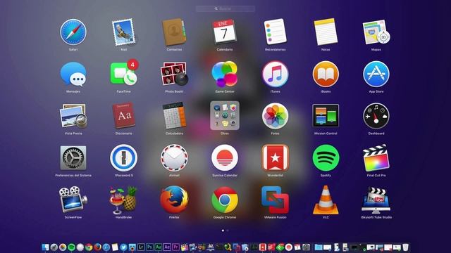Select the first Launchpad page dot
This screenshot has width=451, height=253.
pos(223,231)
